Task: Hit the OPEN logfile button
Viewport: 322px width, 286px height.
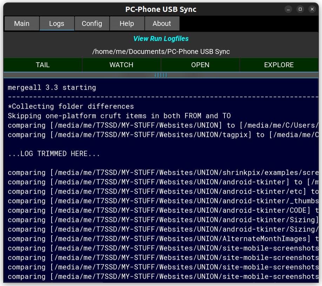Action: click(x=200, y=65)
